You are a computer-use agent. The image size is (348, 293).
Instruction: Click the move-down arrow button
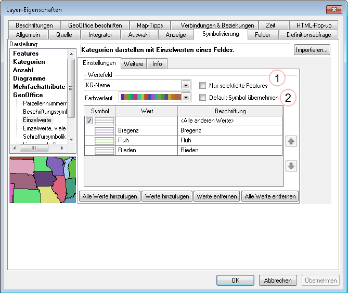click(292, 166)
